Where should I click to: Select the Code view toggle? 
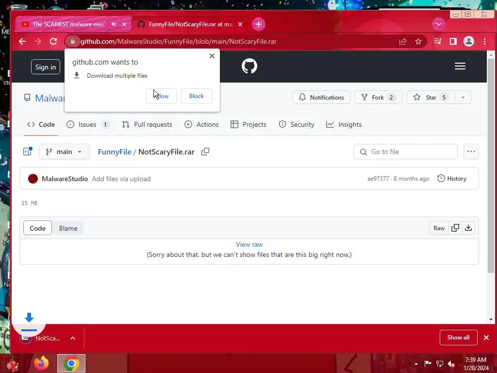click(x=37, y=228)
